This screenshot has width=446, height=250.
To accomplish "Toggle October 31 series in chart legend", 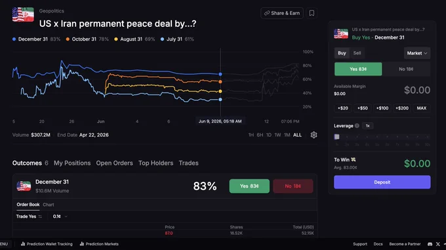I will [x=87, y=39].
